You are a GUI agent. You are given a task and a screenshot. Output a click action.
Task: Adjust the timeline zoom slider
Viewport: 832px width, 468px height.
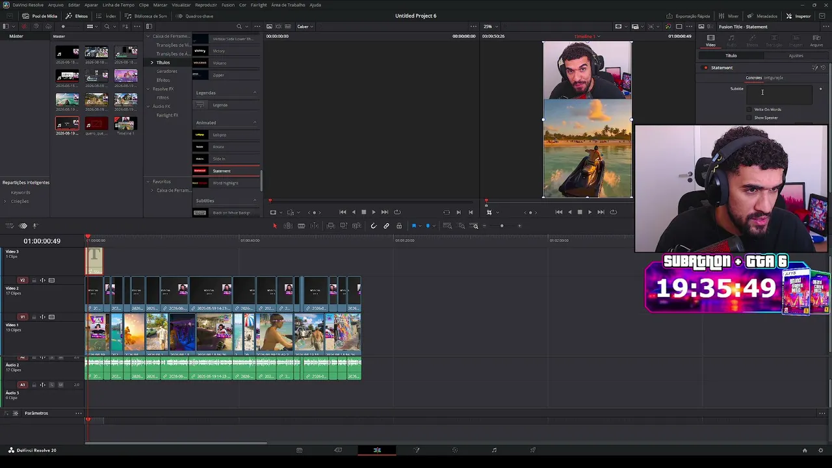501,226
